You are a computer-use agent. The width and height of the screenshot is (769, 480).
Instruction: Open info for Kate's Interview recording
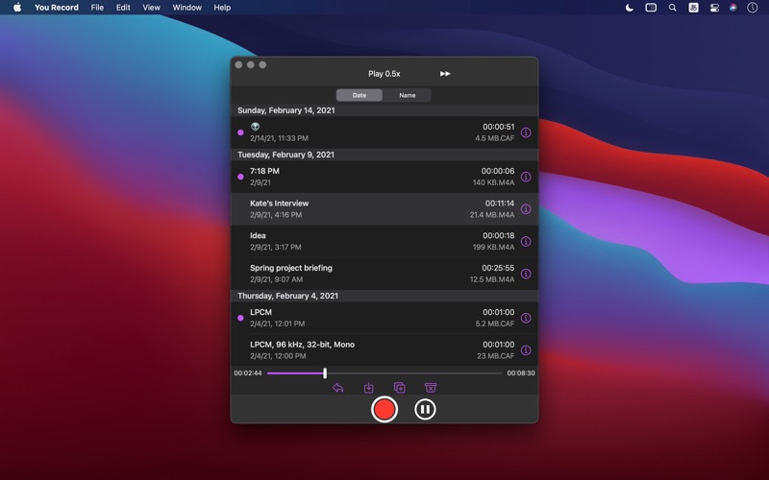(x=526, y=209)
